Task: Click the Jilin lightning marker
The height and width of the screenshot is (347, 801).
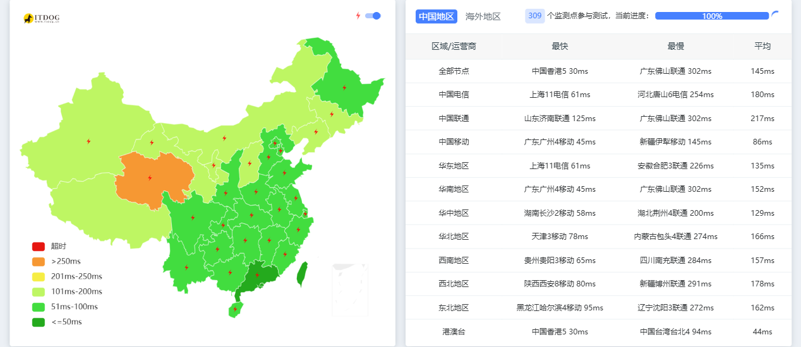Action: point(332,114)
